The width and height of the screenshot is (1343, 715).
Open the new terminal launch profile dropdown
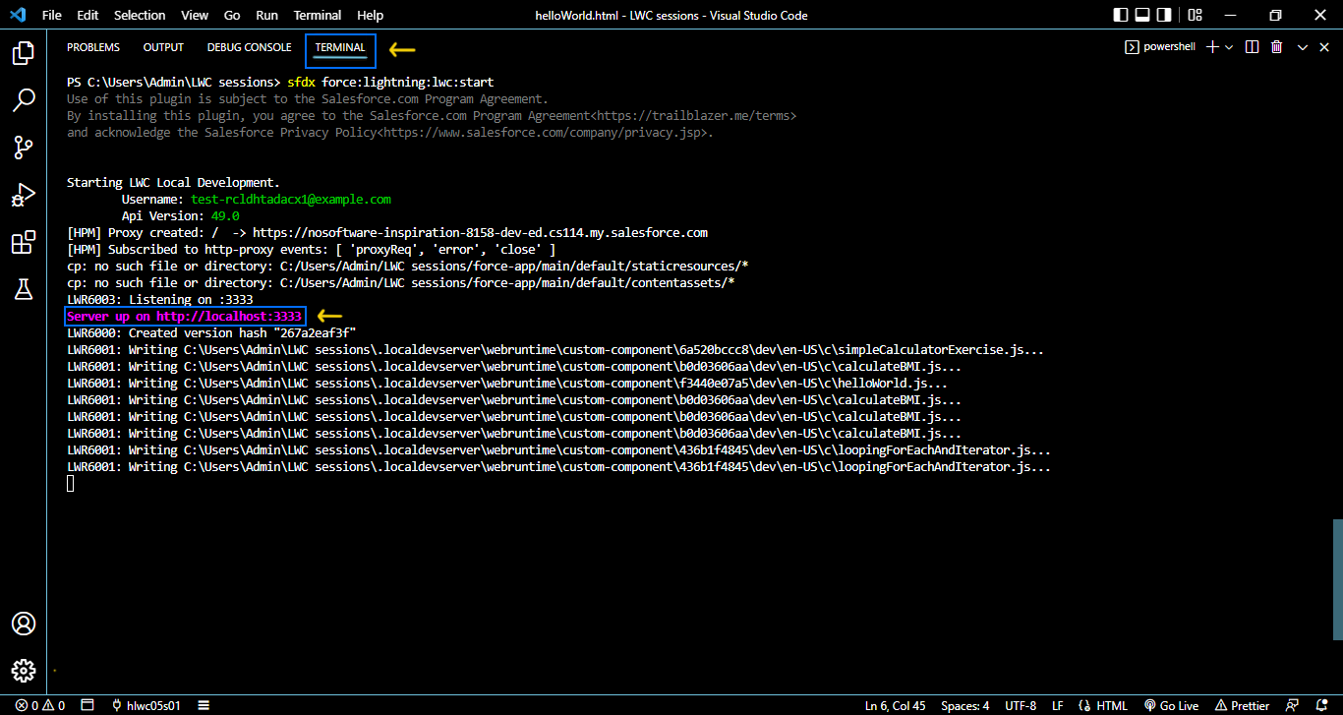pos(1229,47)
